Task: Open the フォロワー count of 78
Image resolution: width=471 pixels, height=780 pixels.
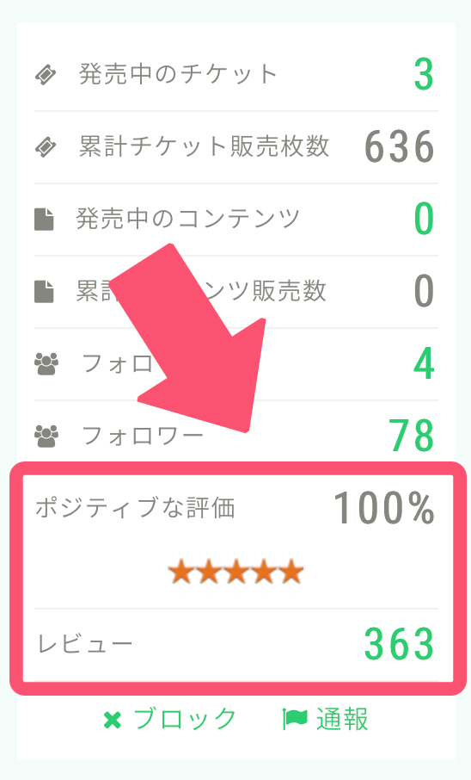Action: click(412, 436)
